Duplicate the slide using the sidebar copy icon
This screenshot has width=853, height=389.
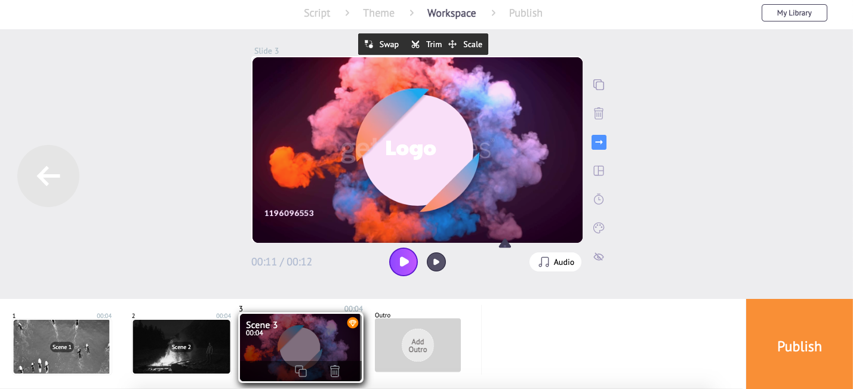click(599, 84)
